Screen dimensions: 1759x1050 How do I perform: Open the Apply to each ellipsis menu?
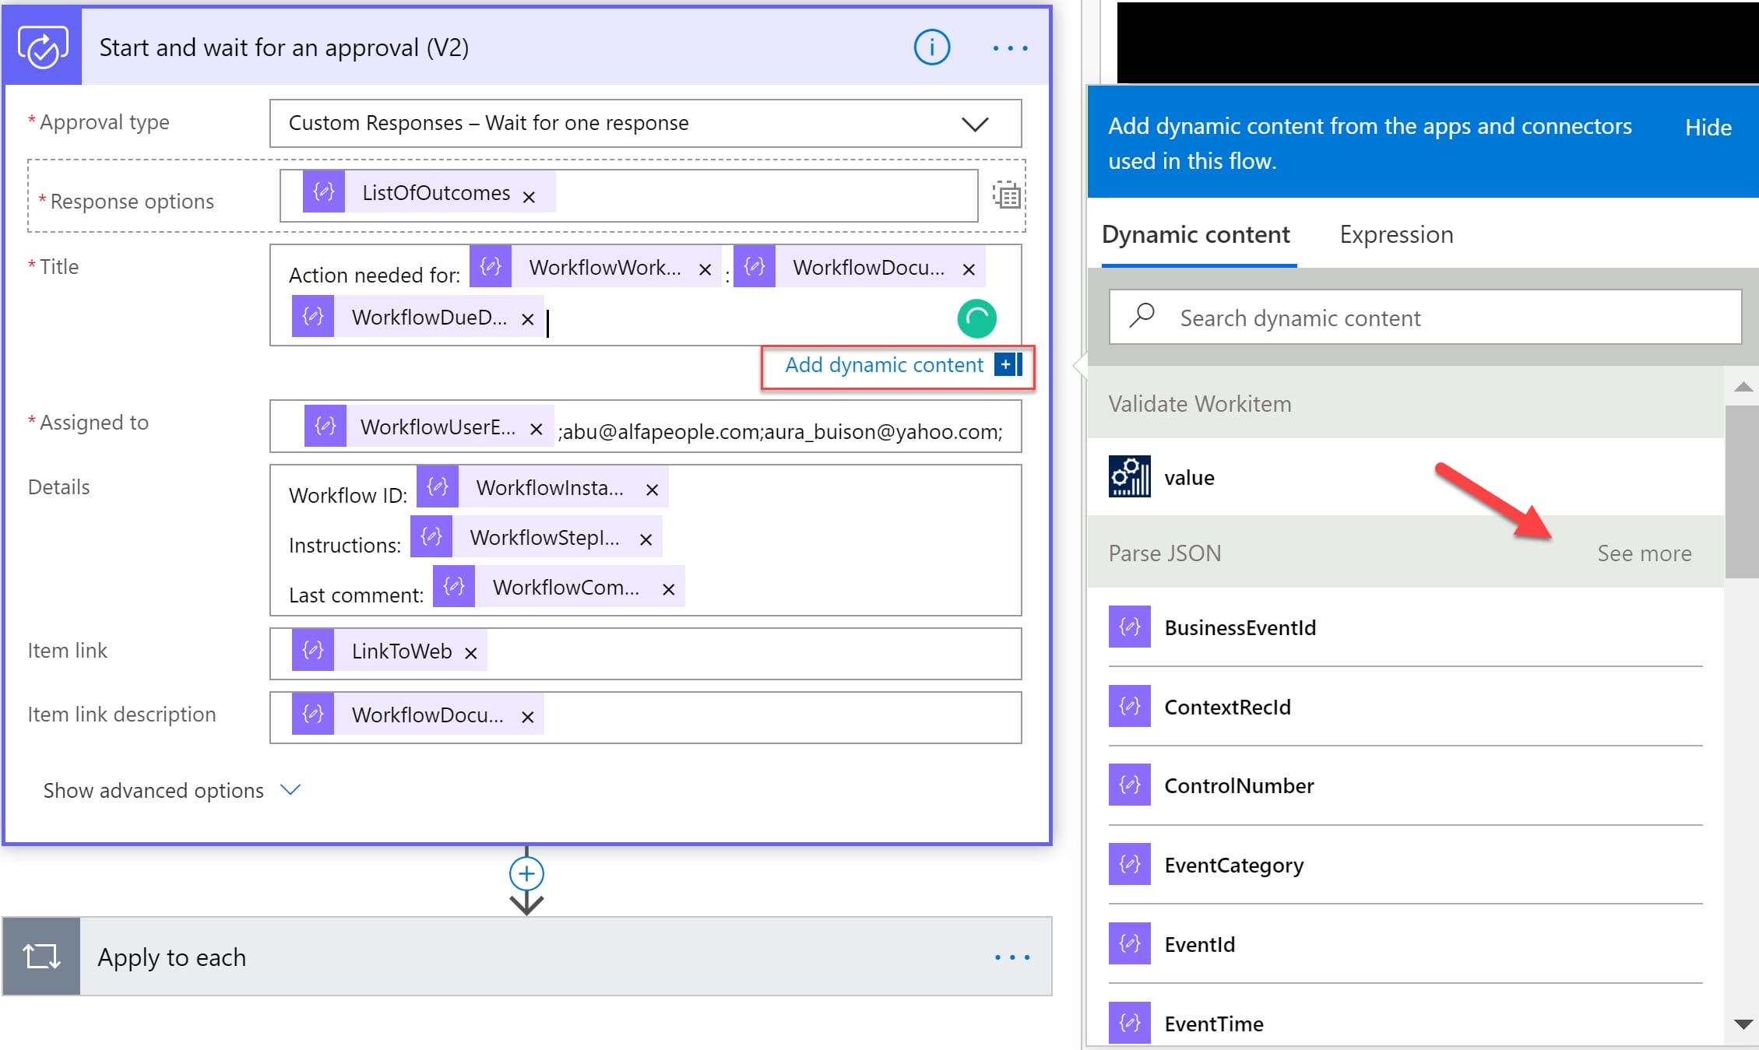[1011, 957]
